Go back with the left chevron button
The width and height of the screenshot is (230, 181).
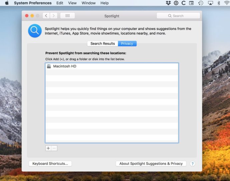coord(46,16)
